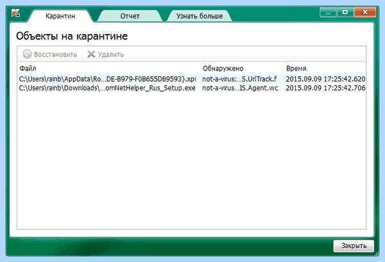Click the Закрыть button
385x262 pixels.
coord(354,245)
